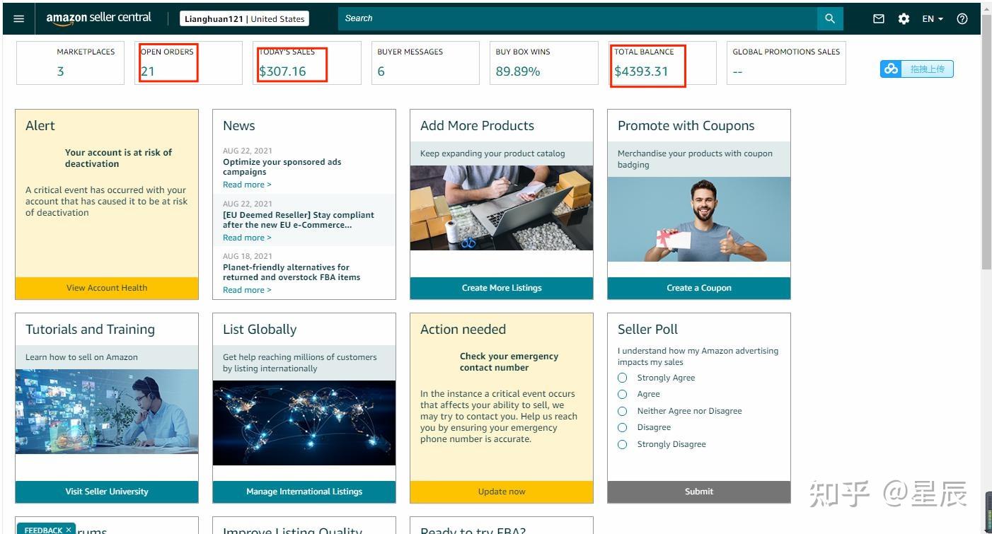Viewport: 992px width, 534px height.
Task: Select Neither Agree nor Disagree option
Action: click(623, 411)
